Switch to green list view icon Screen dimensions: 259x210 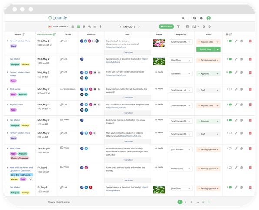[78, 27]
